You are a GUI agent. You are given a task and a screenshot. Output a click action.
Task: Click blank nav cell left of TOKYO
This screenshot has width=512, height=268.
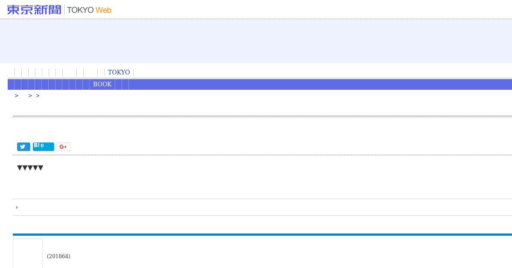tap(101, 72)
